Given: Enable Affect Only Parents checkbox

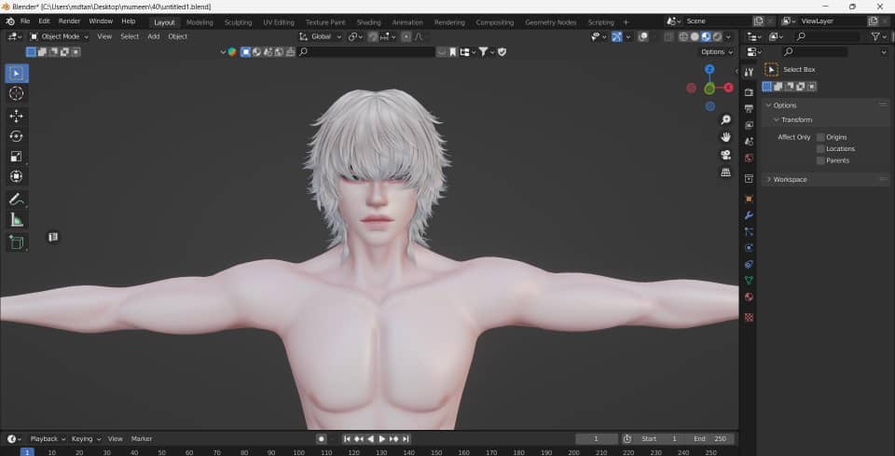Looking at the screenshot, I should [x=820, y=160].
